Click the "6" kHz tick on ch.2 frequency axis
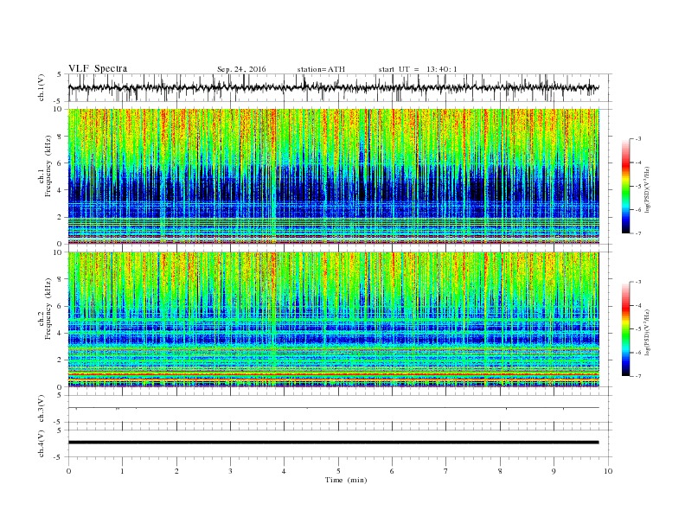This screenshot has width=685, height=529. 60,306
